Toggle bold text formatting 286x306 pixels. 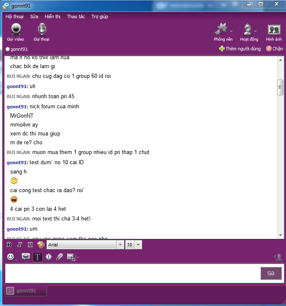coord(9,245)
